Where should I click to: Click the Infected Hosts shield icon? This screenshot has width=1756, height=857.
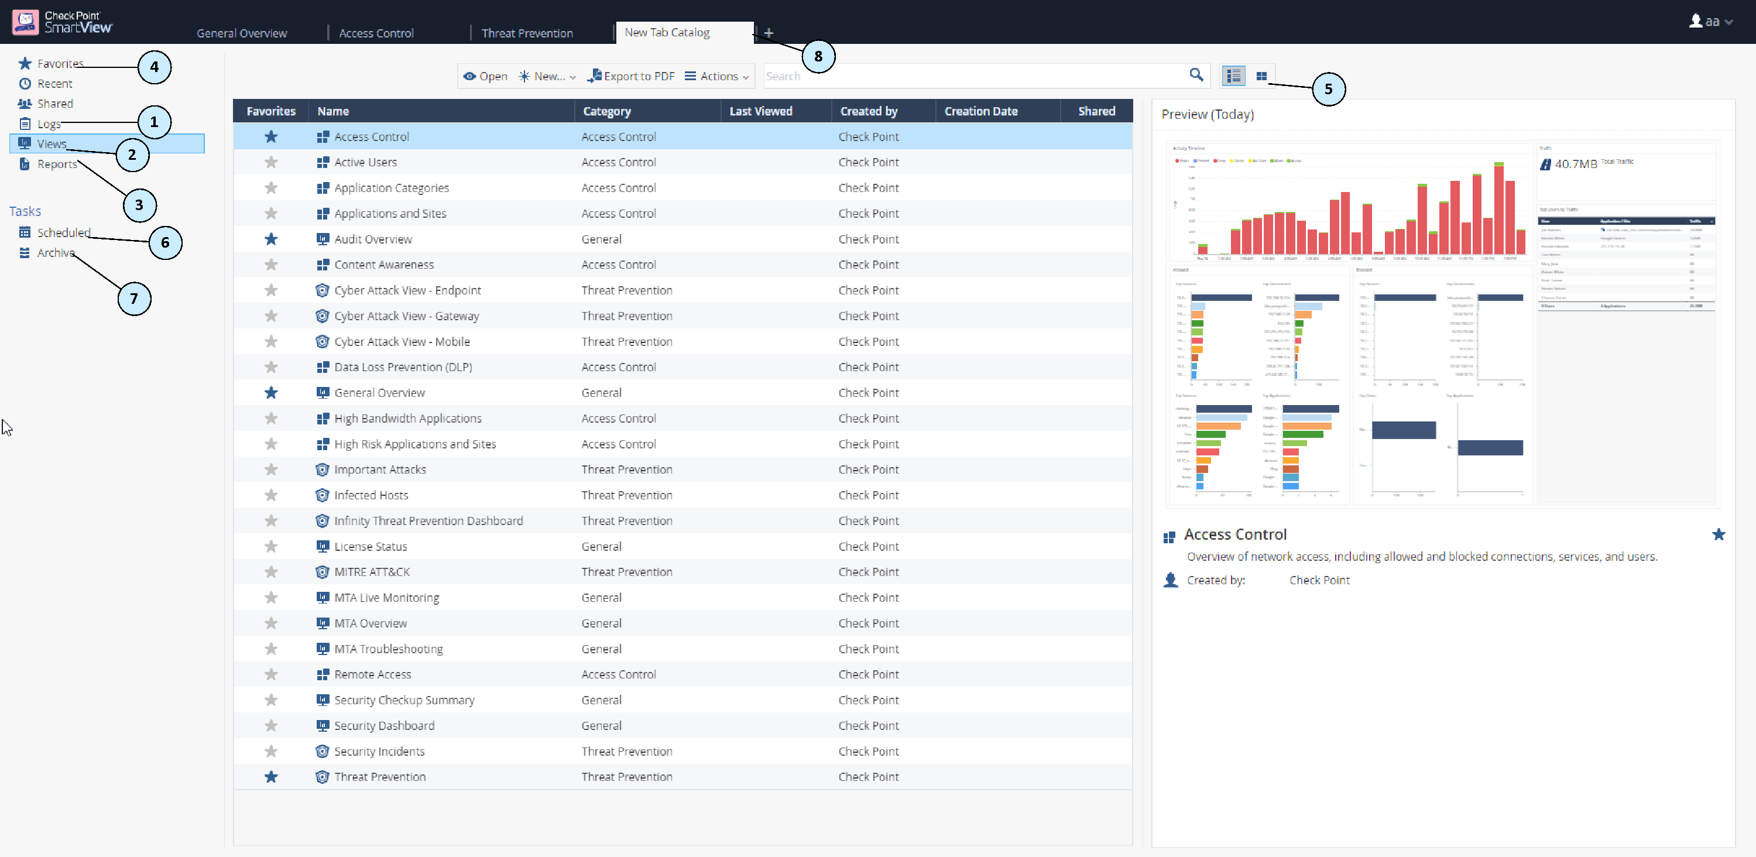(323, 495)
